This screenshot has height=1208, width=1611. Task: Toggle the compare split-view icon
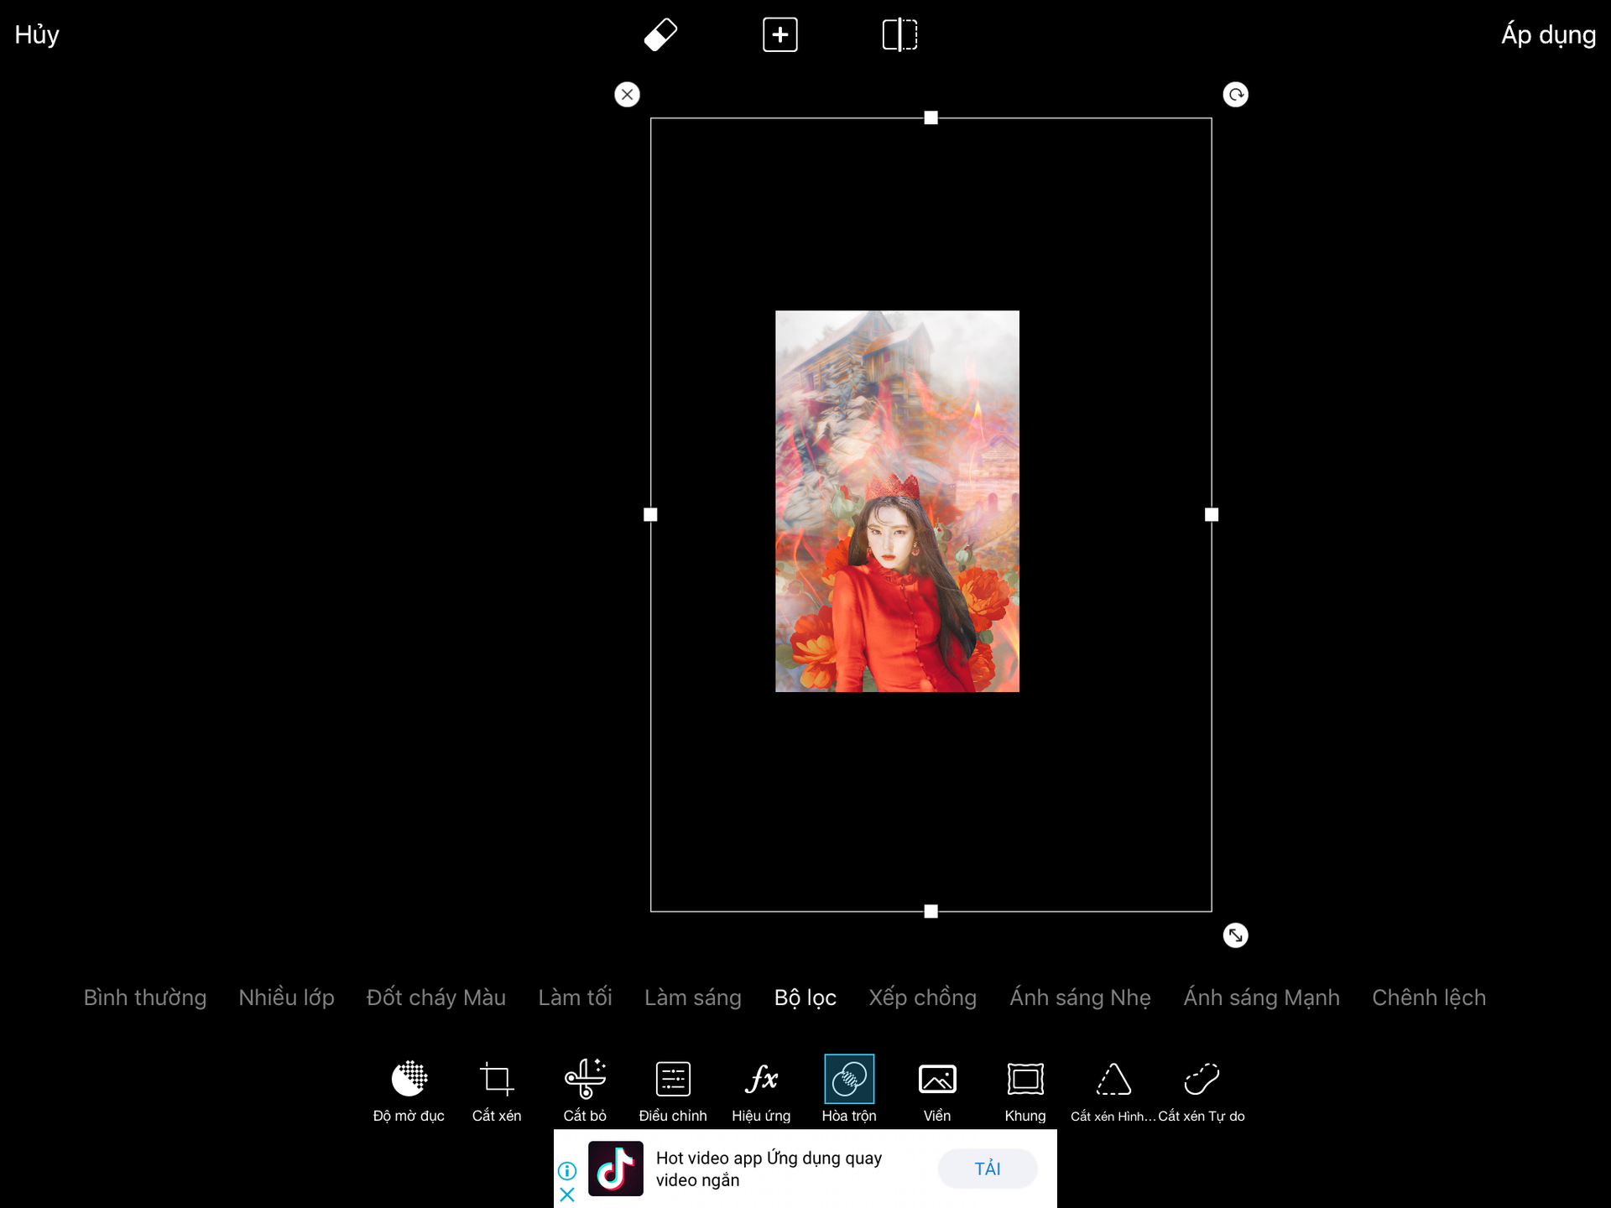coord(900,34)
